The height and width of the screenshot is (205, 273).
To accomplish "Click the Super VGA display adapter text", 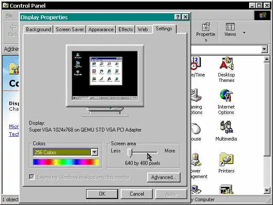I will click(85, 130).
